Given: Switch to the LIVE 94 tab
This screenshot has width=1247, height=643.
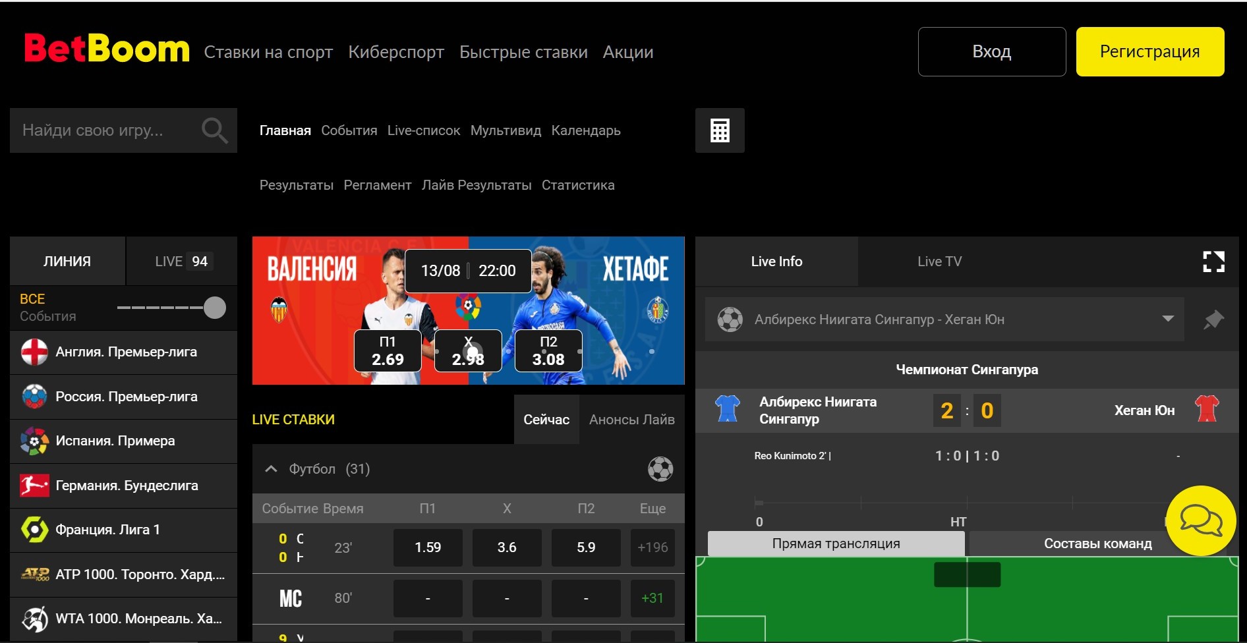Looking at the screenshot, I should click(182, 262).
